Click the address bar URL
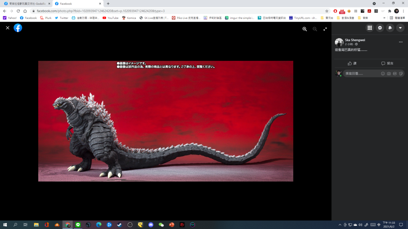This screenshot has height=229, width=408. (101, 11)
